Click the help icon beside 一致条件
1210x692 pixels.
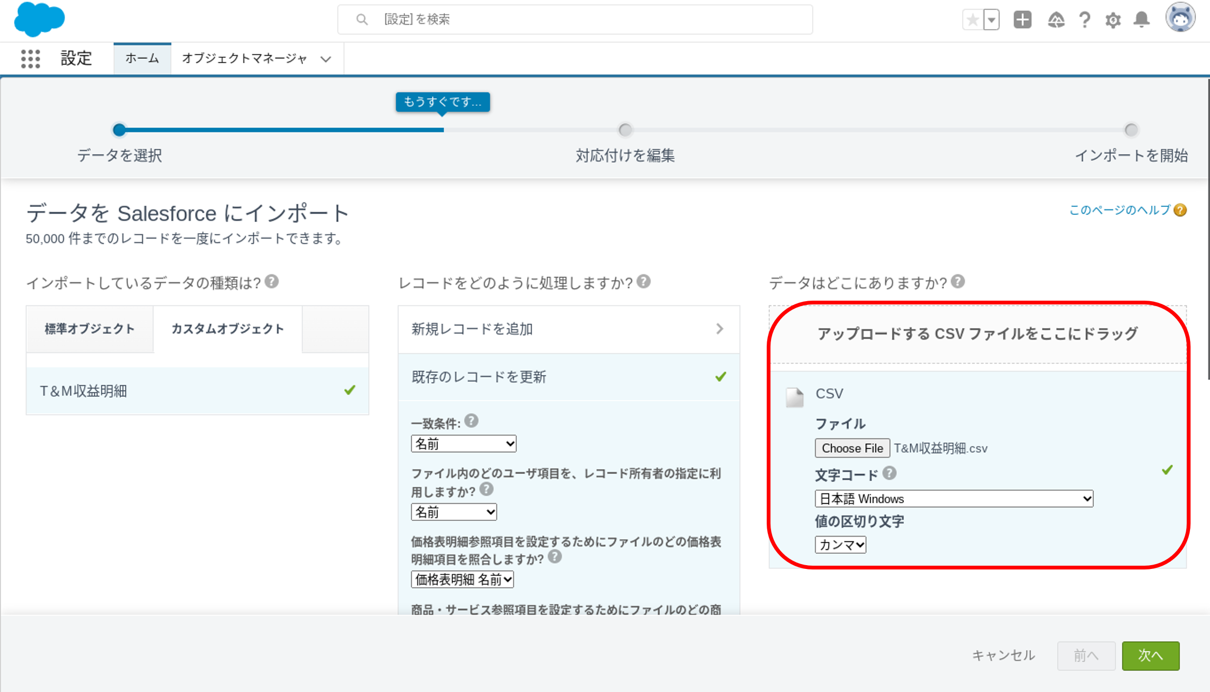pyautogui.click(x=471, y=420)
